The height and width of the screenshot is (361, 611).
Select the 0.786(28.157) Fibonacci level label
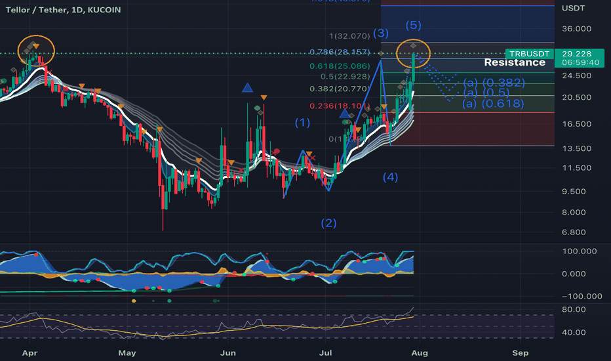click(x=340, y=52)
